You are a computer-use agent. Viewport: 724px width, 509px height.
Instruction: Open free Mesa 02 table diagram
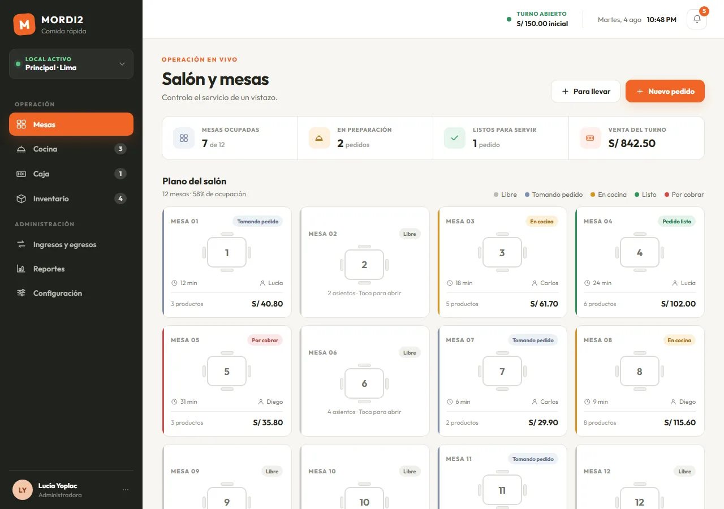[x=364, y=265]
